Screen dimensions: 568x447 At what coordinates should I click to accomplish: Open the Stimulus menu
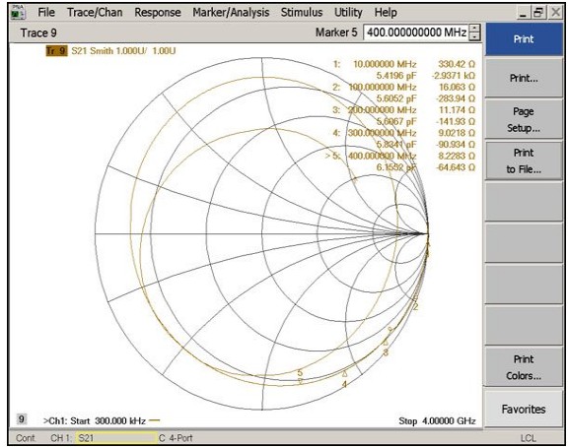click(302, 13)
